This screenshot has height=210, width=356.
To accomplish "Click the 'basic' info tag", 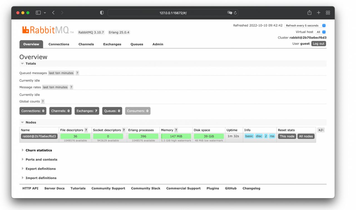I will (249, 136).
